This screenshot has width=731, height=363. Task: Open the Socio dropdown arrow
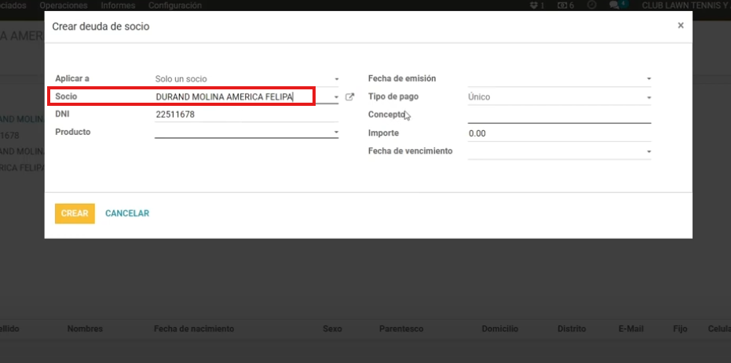pyautogui.click(x=337, y=97)
